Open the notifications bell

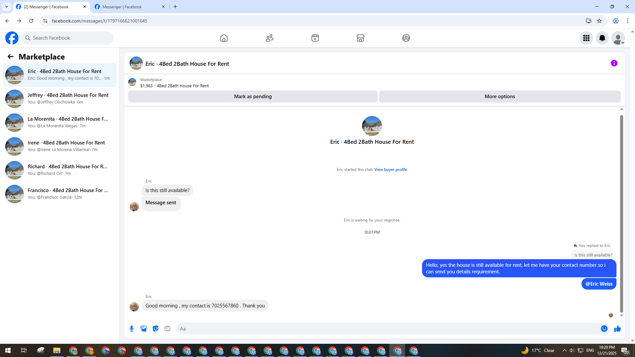pyautogui.click(x=602, y=38)
